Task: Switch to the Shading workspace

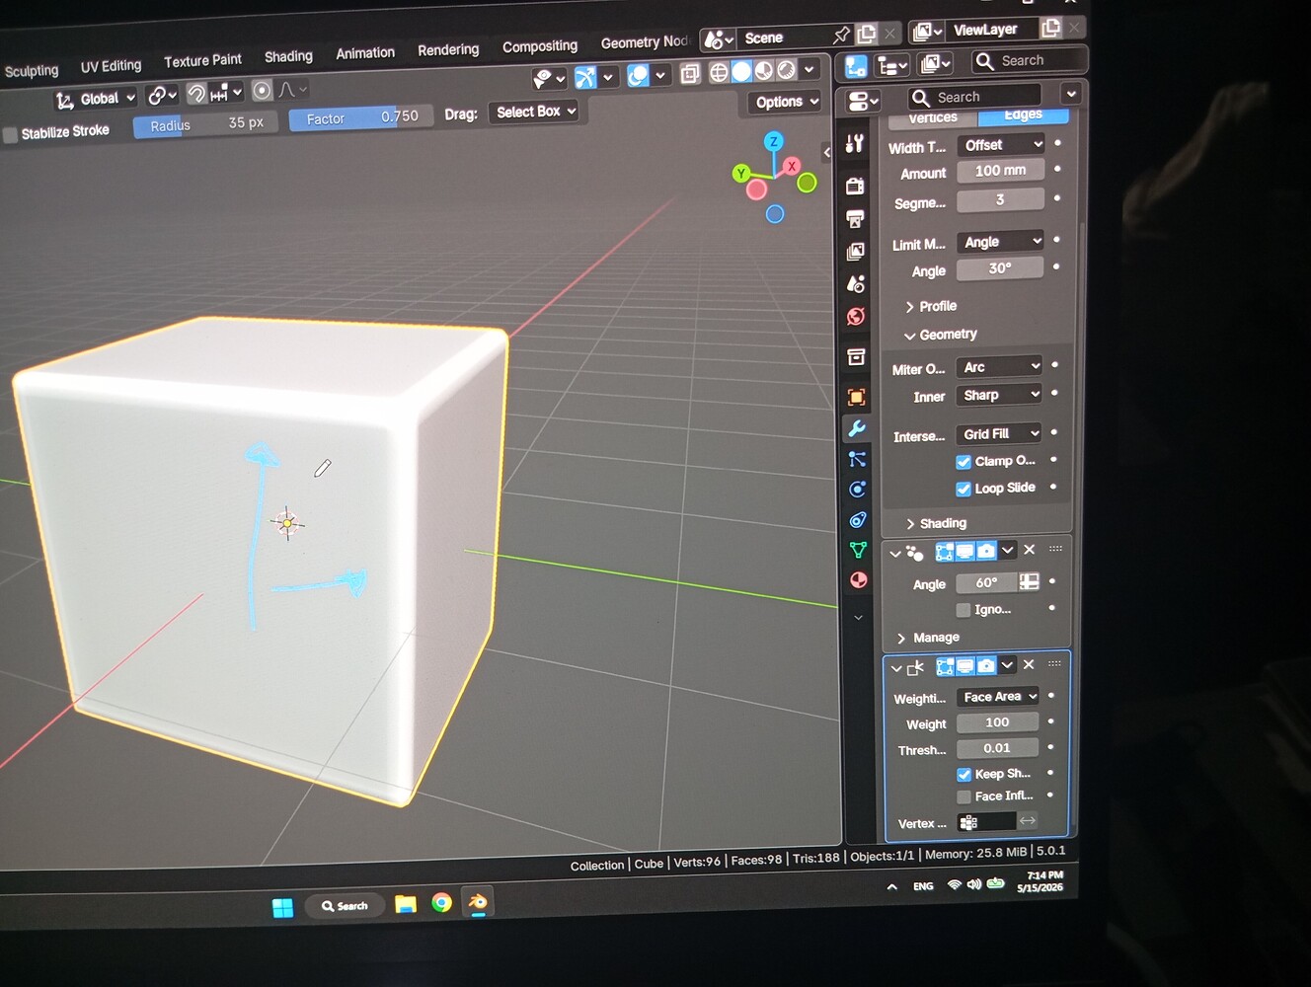Action: click(x=288, y=57)
